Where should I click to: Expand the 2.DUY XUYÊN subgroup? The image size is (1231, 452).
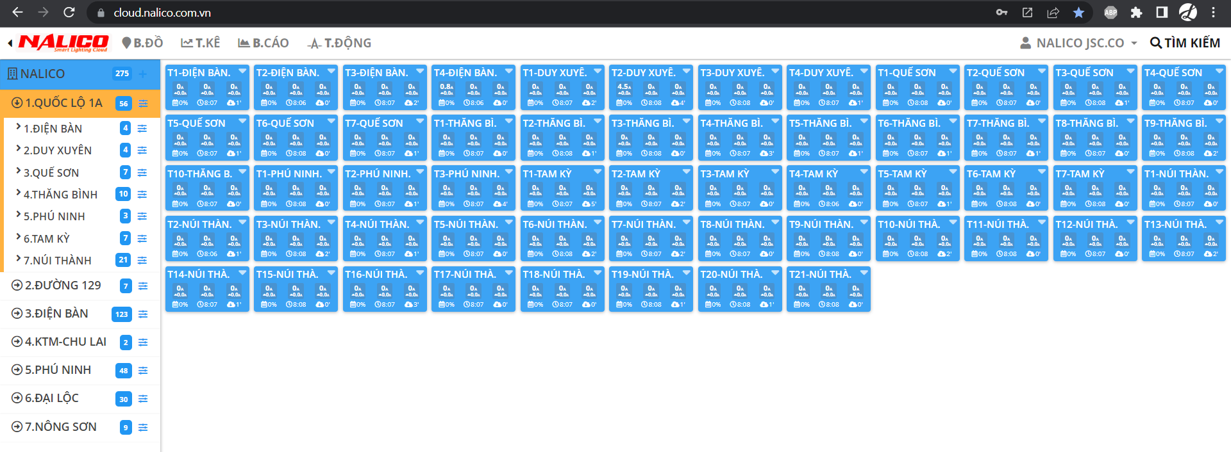click(19, 149)
